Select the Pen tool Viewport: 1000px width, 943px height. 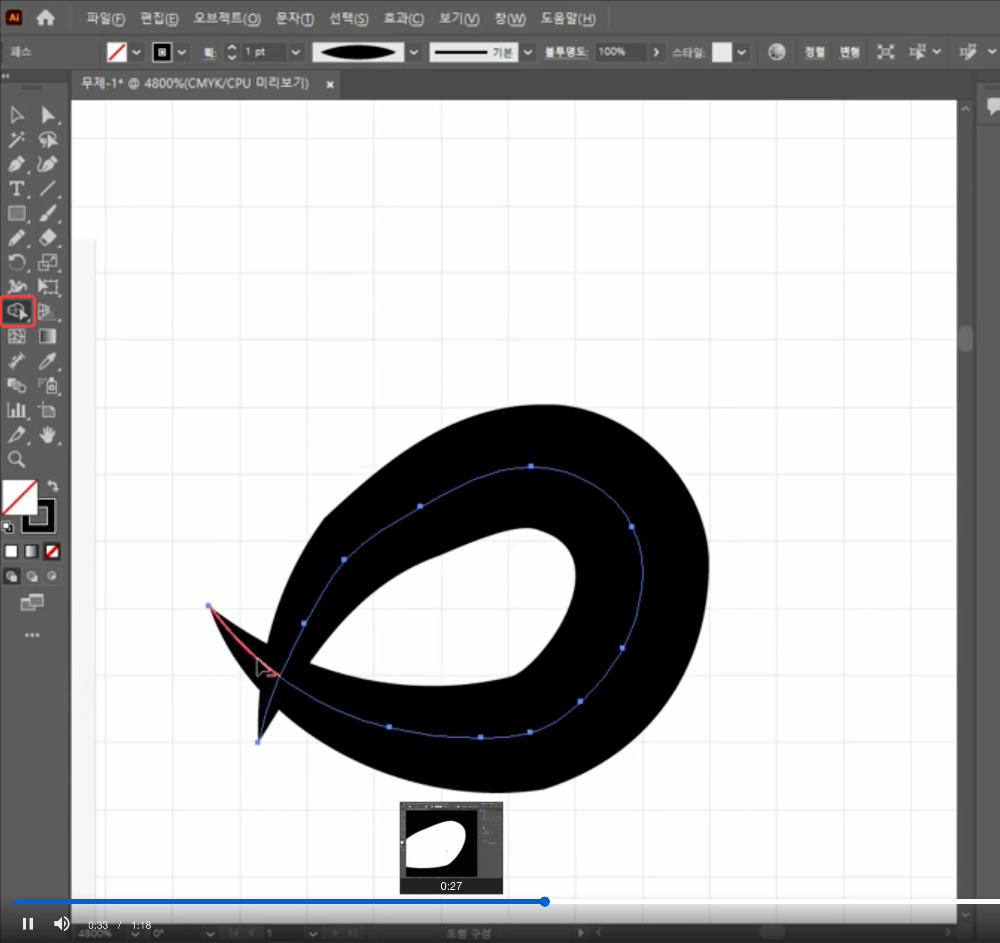16,165
